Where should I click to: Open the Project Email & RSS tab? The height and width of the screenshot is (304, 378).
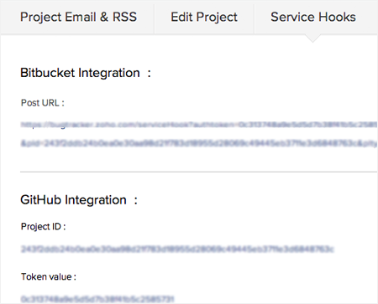(x=78, y=17)
